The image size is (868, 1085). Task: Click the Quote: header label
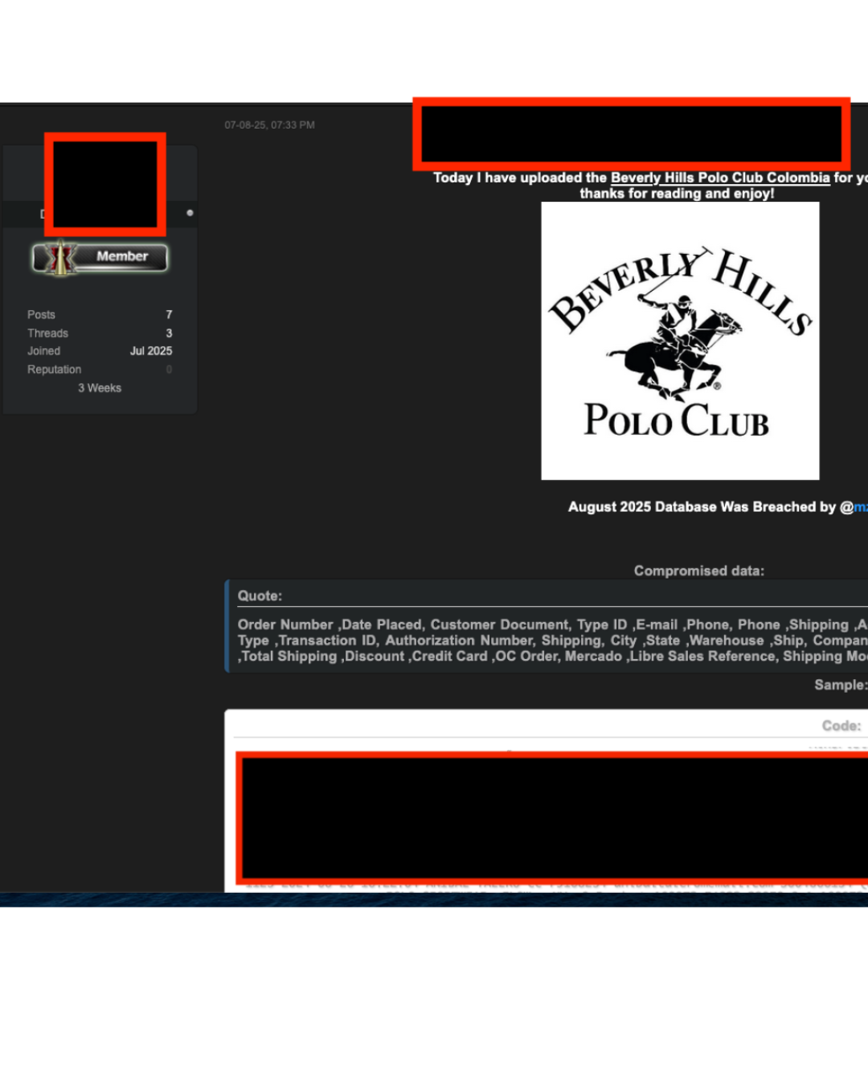tap(260, 596)
